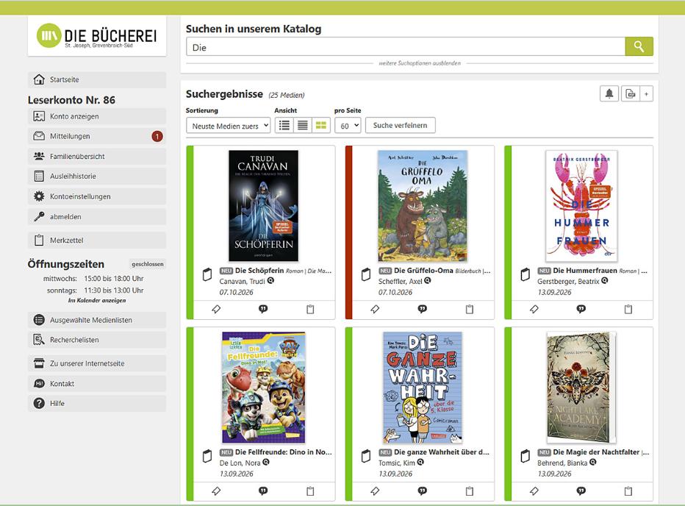Pin the Die Fellfreunde result card
The height and width of the screenshot is (506, 685).
click(x=216, y=491)
